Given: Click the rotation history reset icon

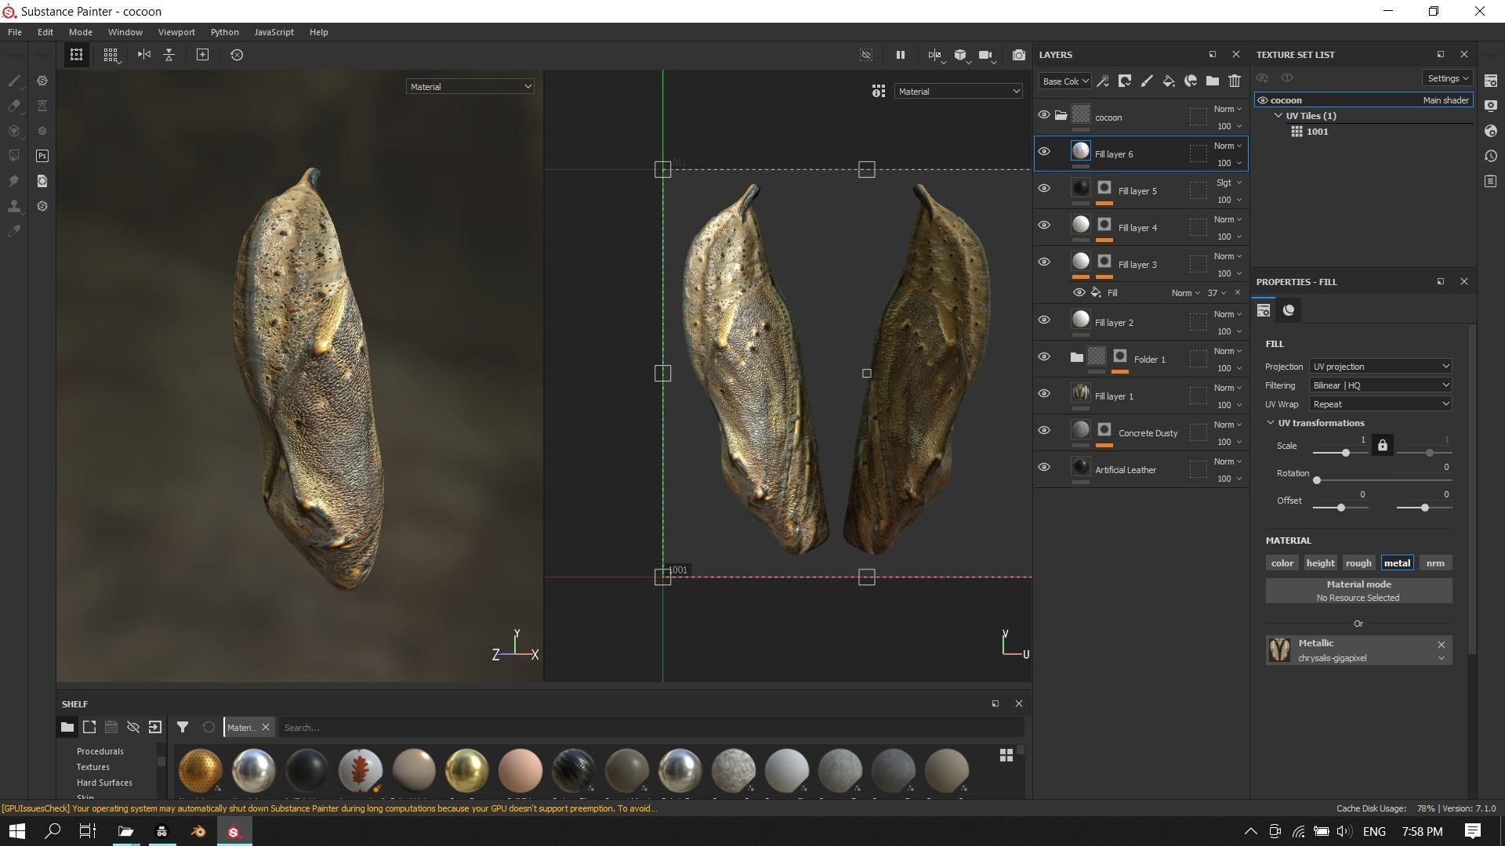Looking at the screenshot, I should (237, 55).
